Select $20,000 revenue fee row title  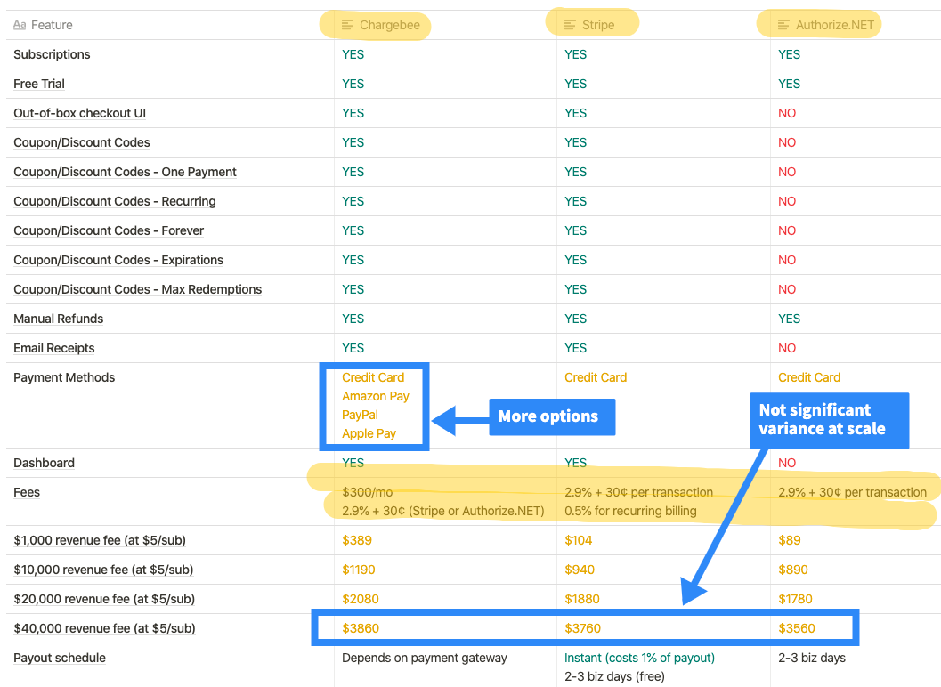pos(104,600)
